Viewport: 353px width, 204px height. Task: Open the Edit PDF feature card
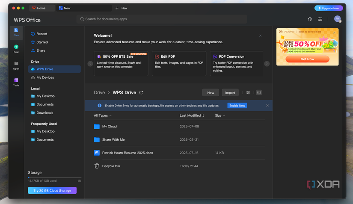click(x=179, y=64)
